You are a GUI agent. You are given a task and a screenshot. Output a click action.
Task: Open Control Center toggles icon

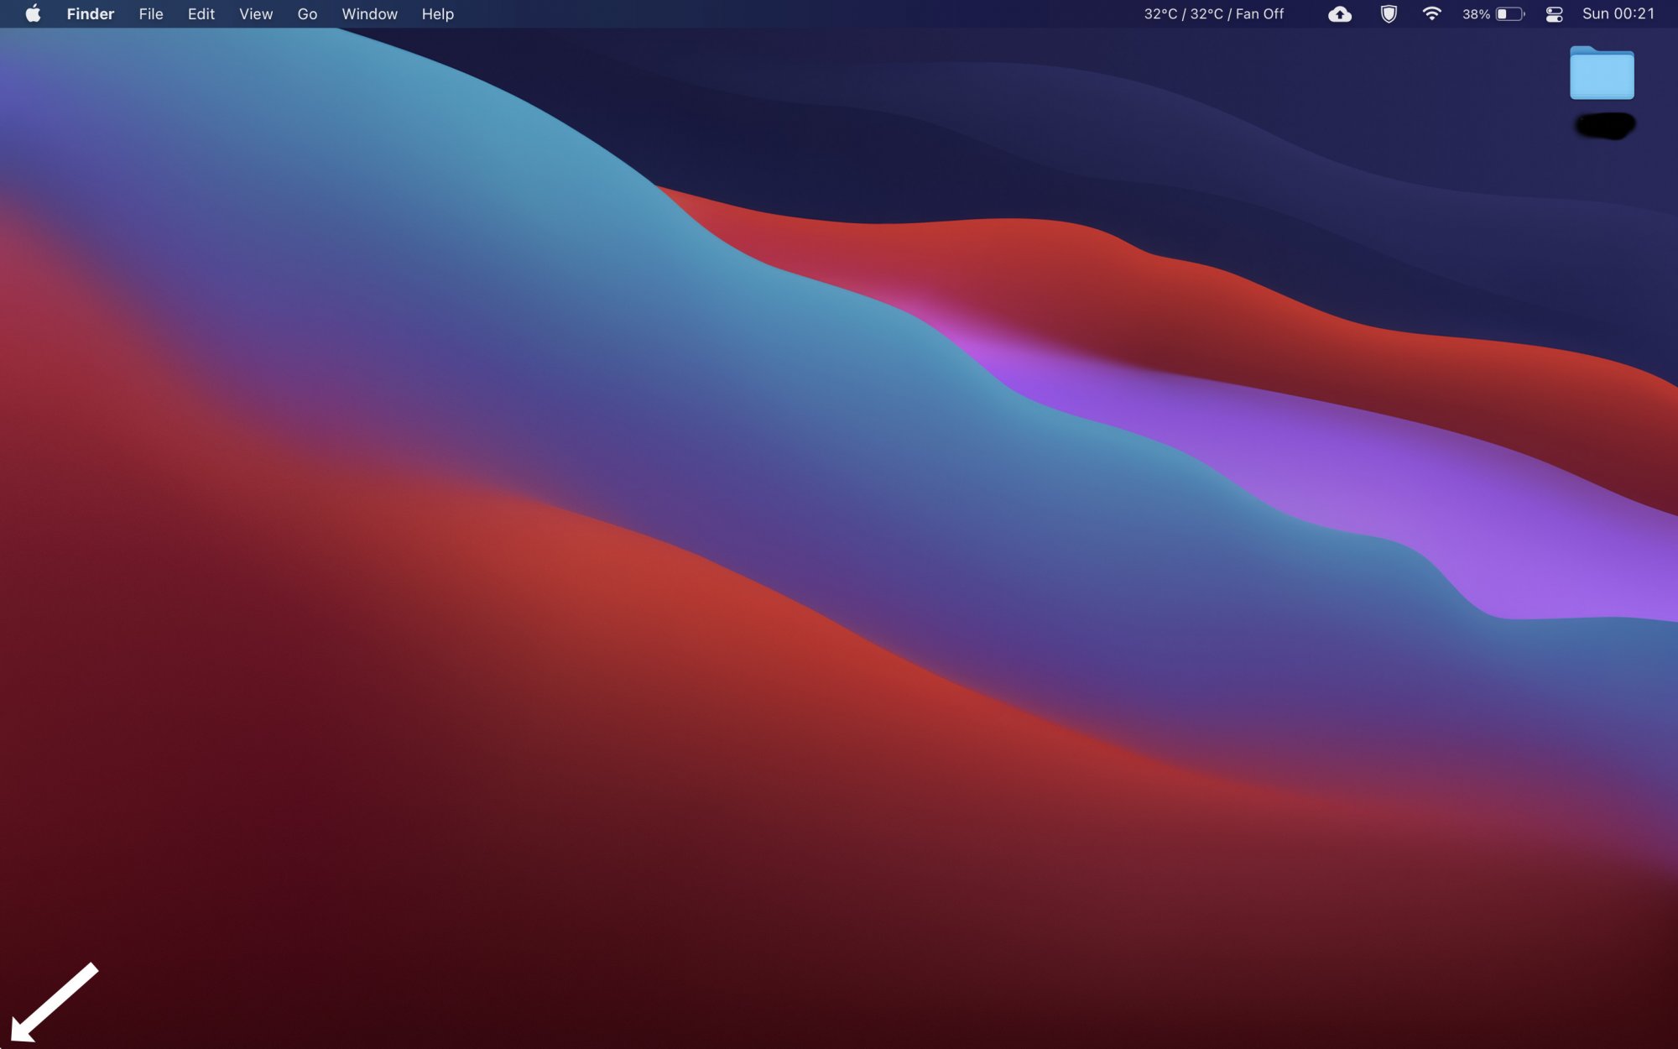(x=1554, y=13)
